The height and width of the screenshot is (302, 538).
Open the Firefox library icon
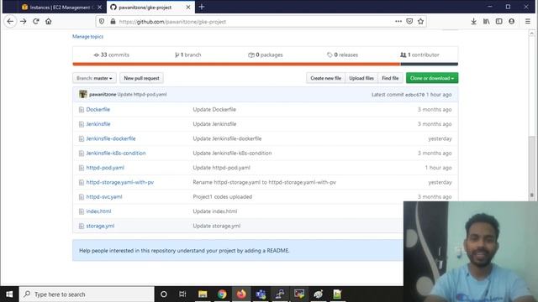point(486,21)
